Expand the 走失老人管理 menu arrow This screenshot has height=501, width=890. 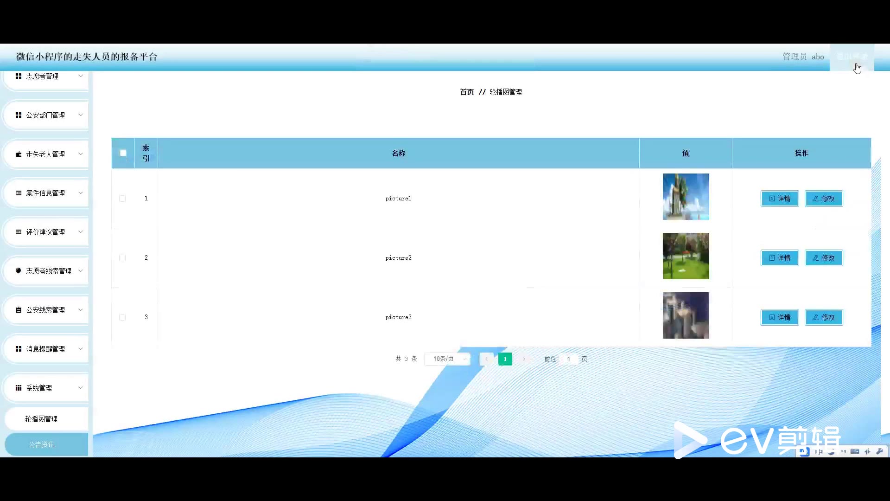coord(81,154)
